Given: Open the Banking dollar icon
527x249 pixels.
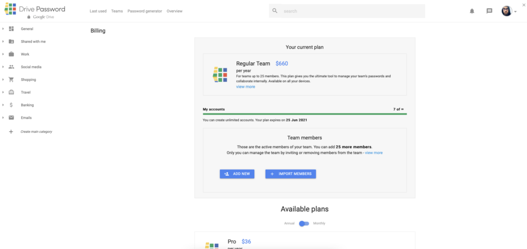Looking at the screenshot, I should (11, 105).
